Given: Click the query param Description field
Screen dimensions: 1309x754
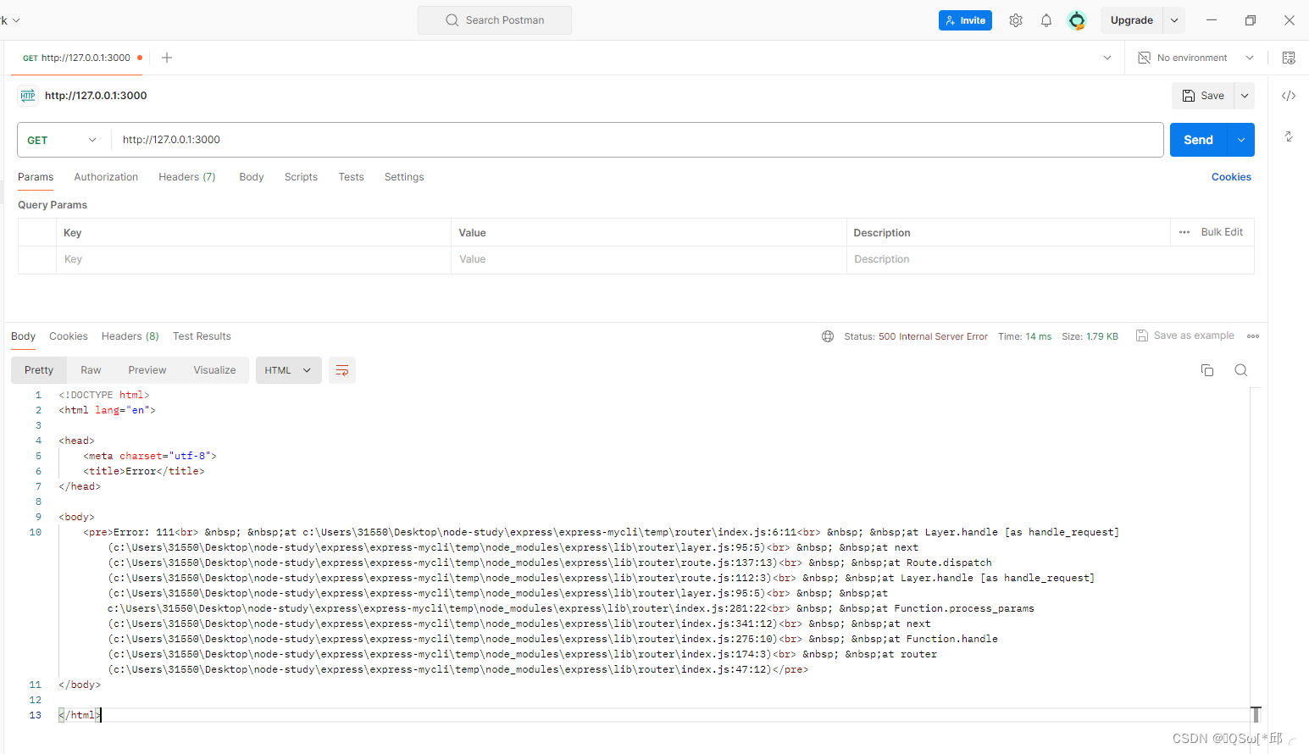Looking at the screenshot, I should pos(1050,259).
